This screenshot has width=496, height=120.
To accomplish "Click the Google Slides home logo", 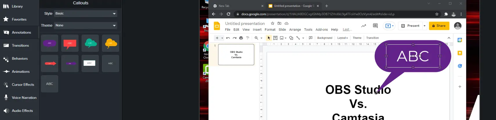I will pyautogui.click(x=217, y=26).
